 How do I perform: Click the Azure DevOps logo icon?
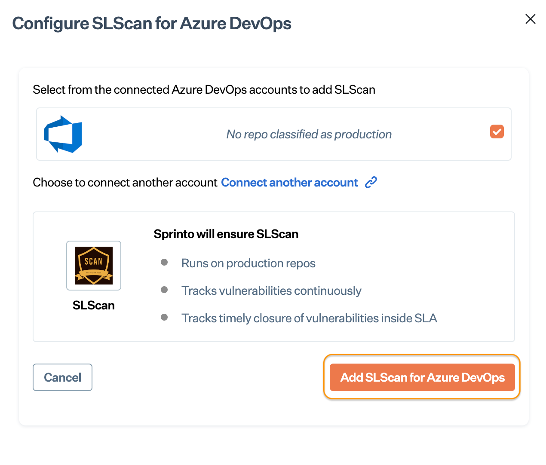(63, 134)
